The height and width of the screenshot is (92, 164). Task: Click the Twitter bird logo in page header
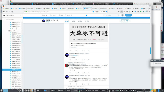87,15
